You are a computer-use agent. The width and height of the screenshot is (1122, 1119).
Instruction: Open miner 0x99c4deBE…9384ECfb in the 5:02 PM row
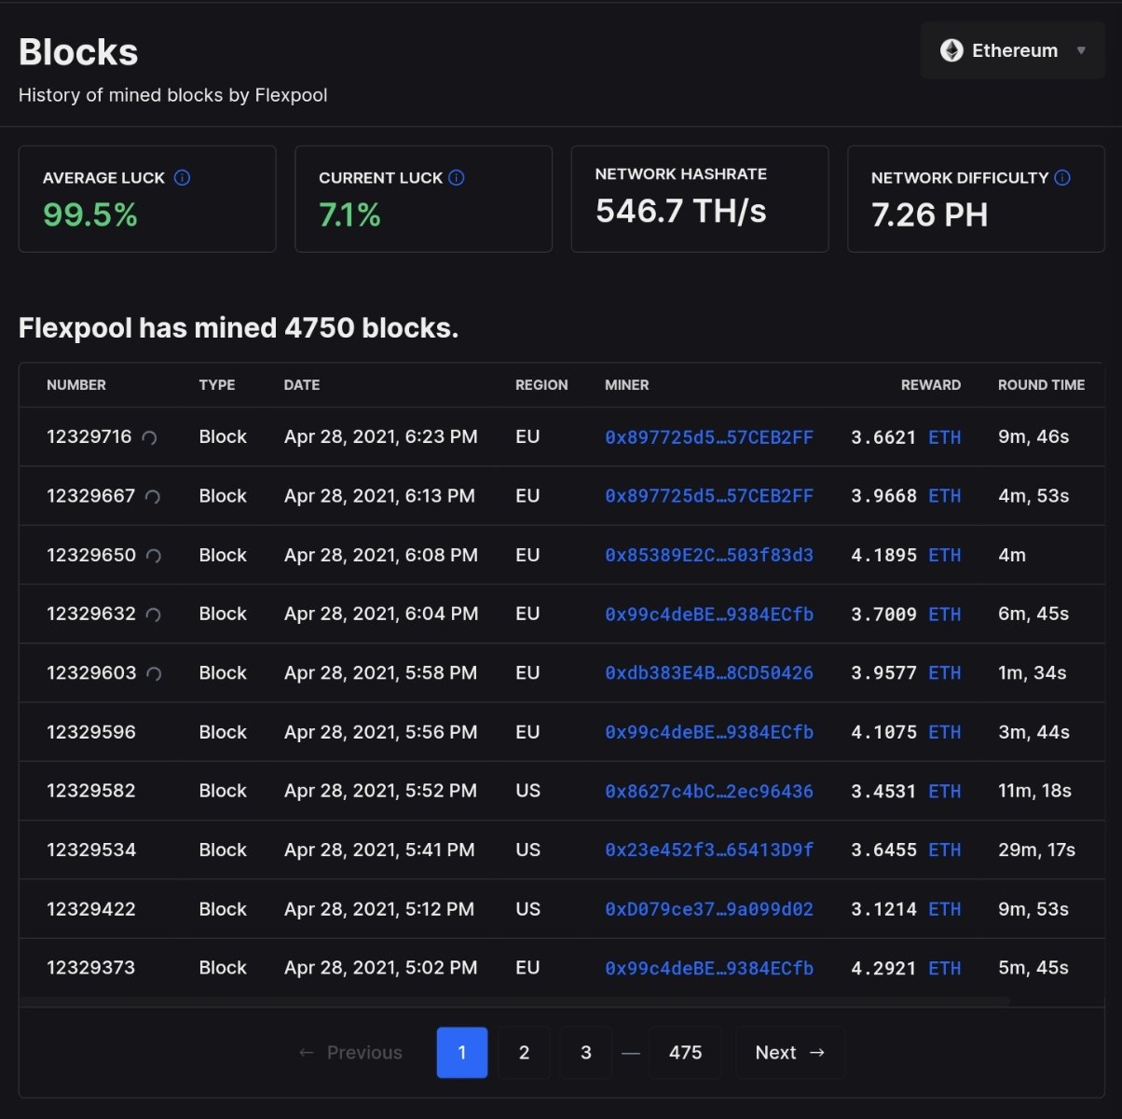(x=709, y=968)
